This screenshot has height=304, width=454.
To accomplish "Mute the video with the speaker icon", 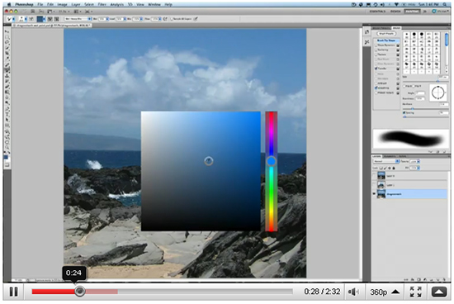I will click(353, 292).
